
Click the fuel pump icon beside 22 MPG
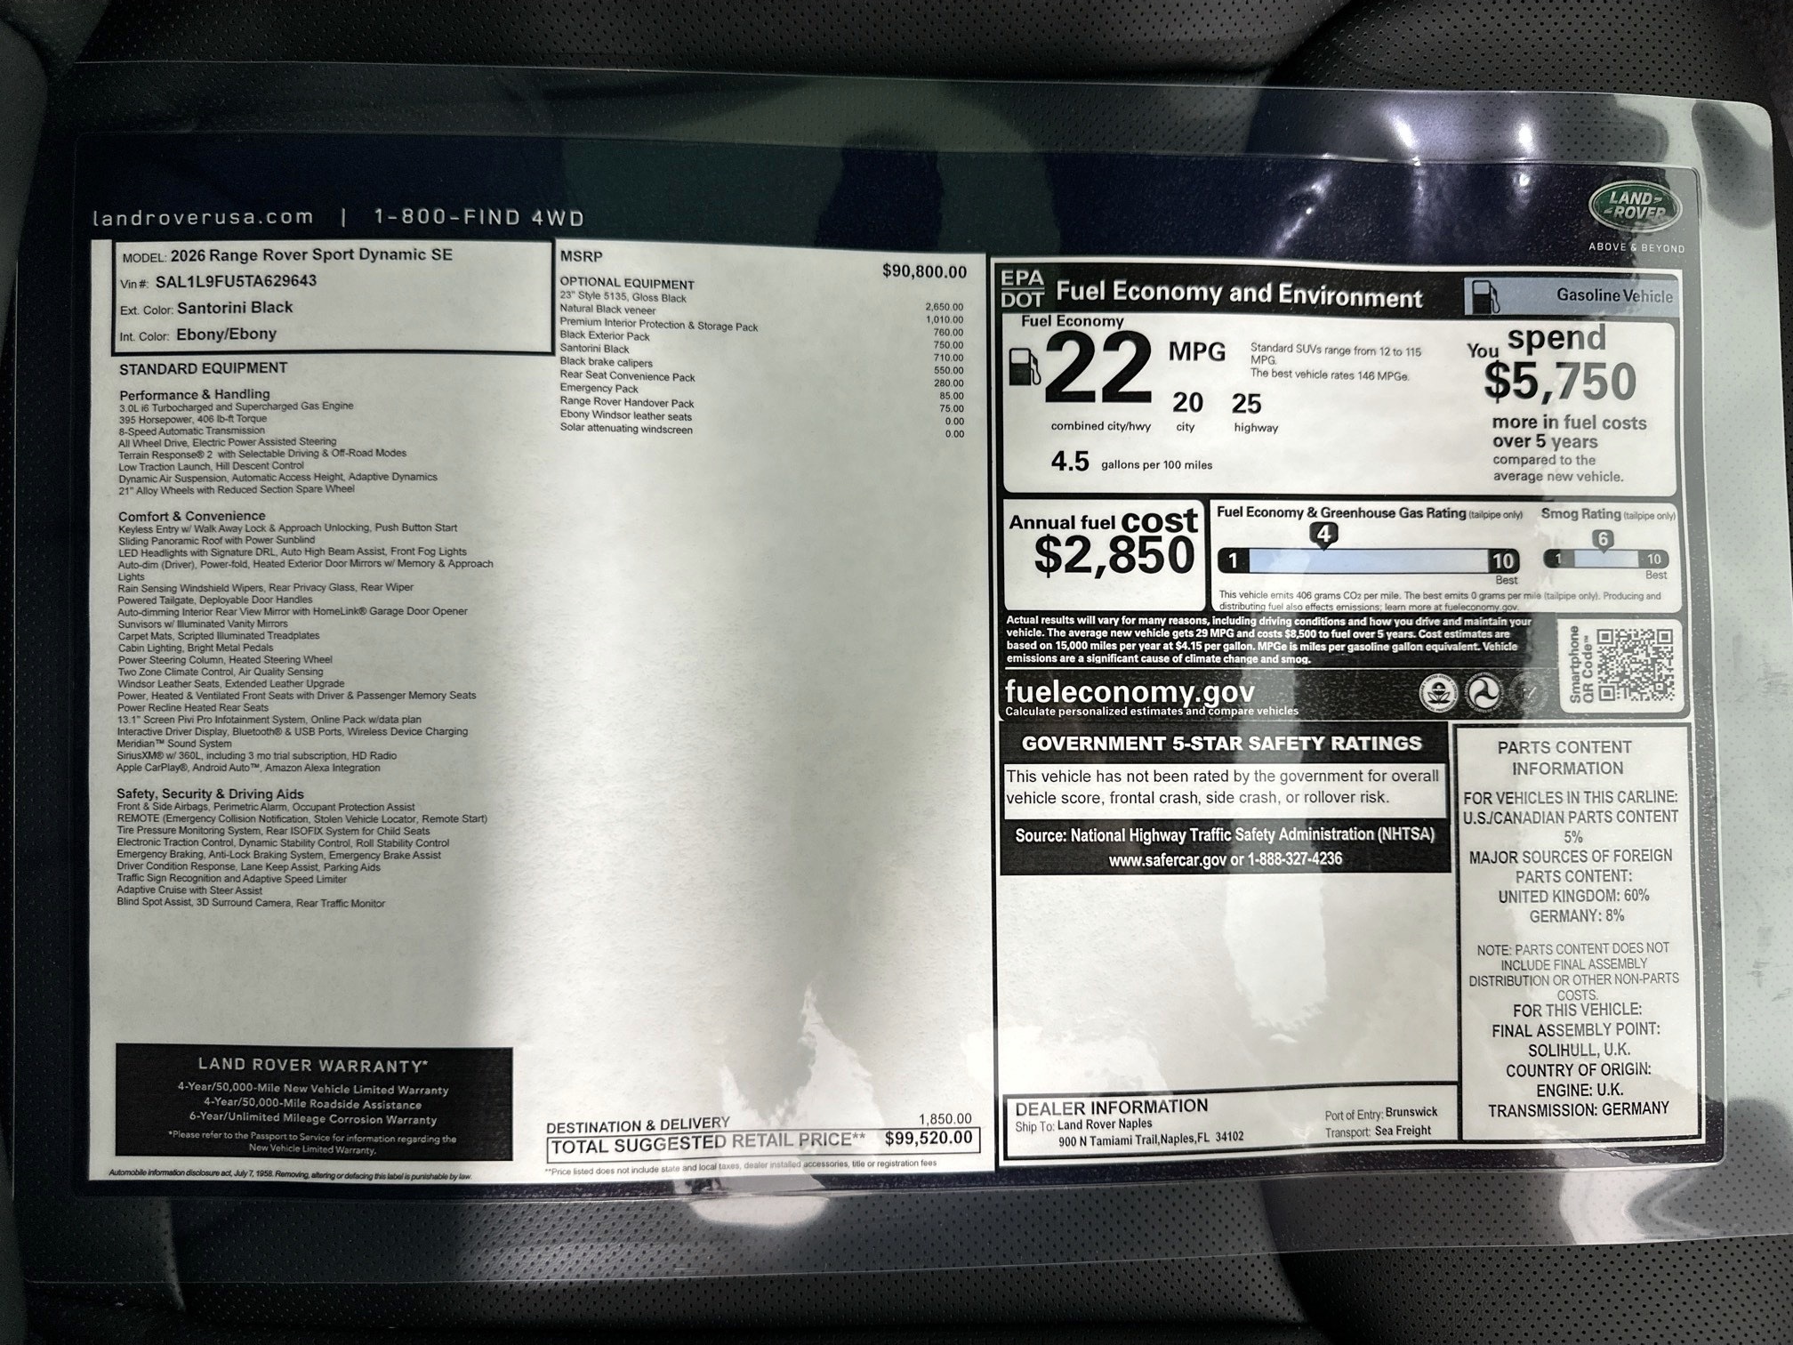coord(1025,366)
